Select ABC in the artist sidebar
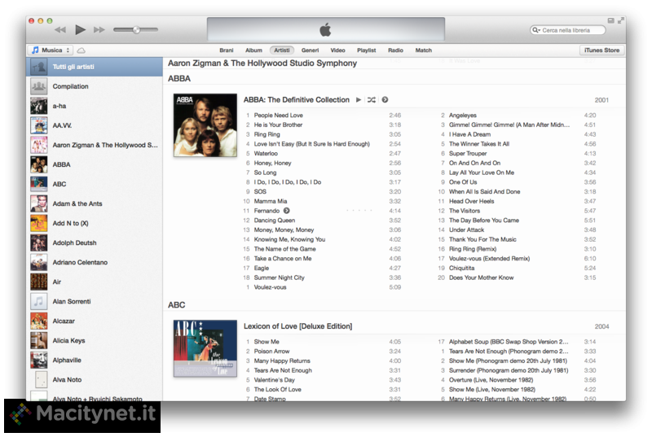This screenshot has height=437, width=652. pyautogui.click(x=95, y=184)
